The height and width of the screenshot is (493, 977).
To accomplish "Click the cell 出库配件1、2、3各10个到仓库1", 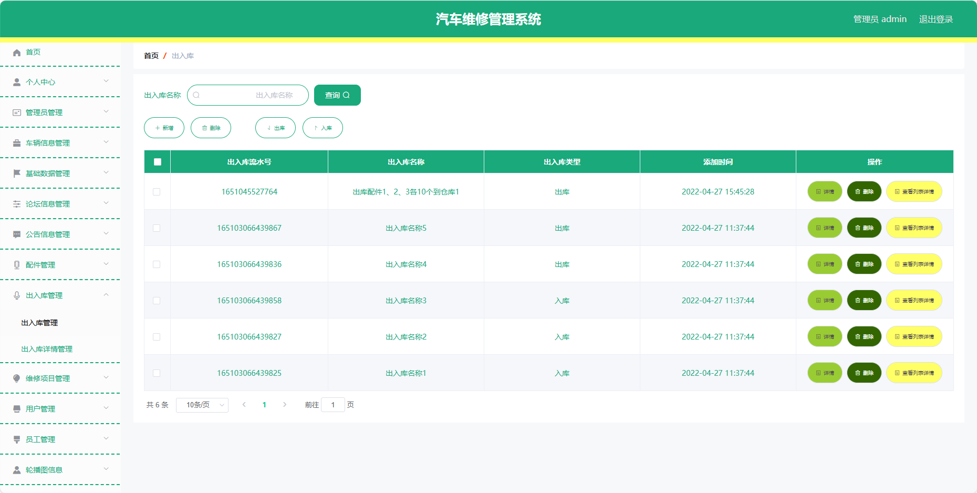I will (406, 192).
